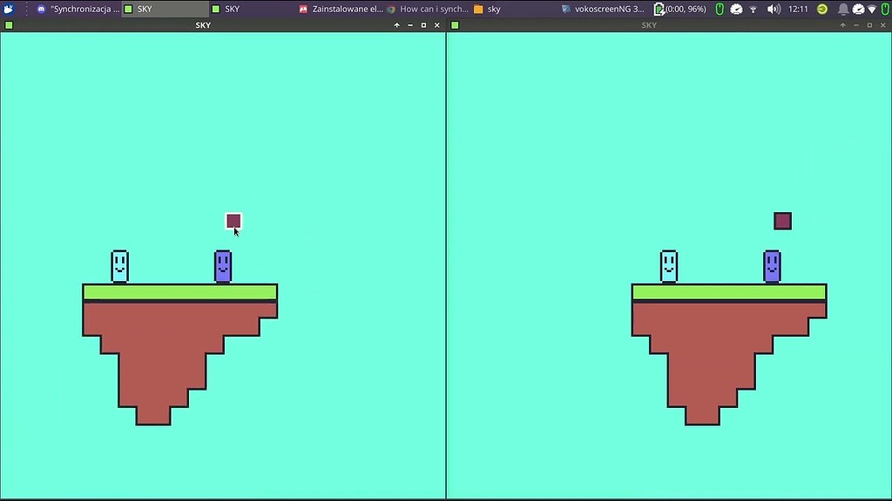
Task: Switch to the Discord "Synchronizacja" taskbar window
Action: coord(78,9)
